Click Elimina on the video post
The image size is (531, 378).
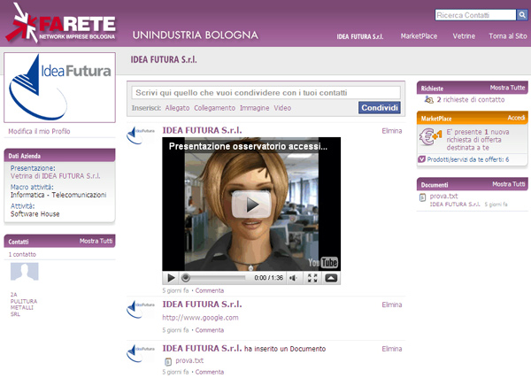392,131
